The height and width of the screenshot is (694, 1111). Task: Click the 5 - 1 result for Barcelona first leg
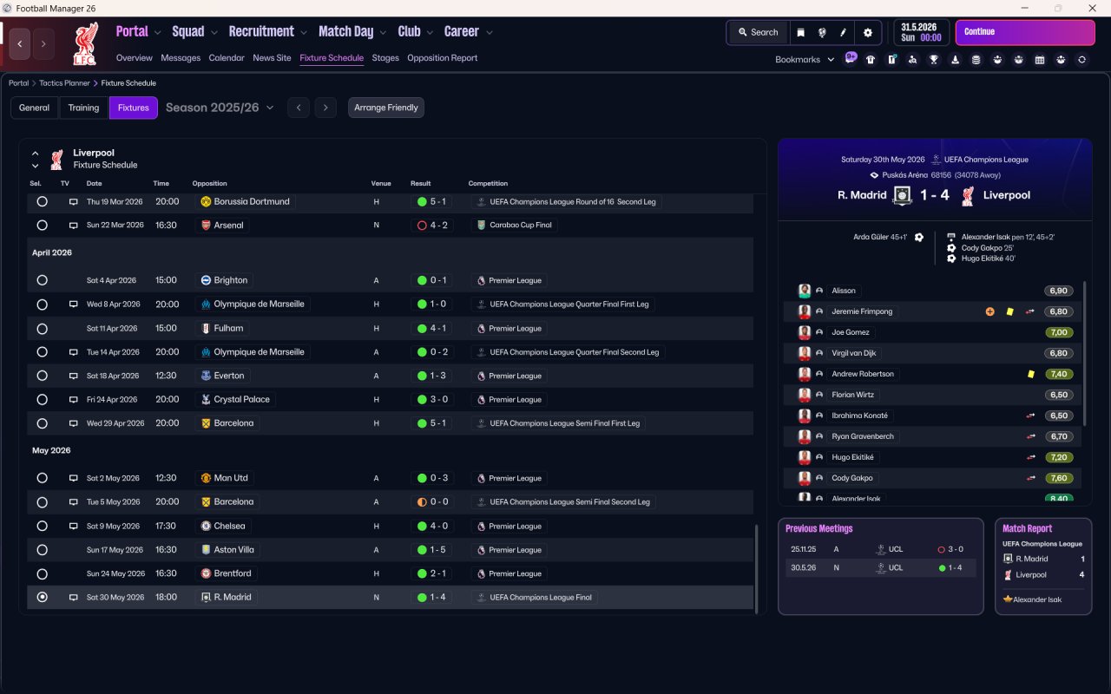(432, 423)
